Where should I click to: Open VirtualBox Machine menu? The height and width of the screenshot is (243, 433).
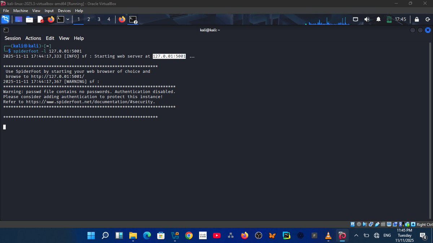pos(21,11)
